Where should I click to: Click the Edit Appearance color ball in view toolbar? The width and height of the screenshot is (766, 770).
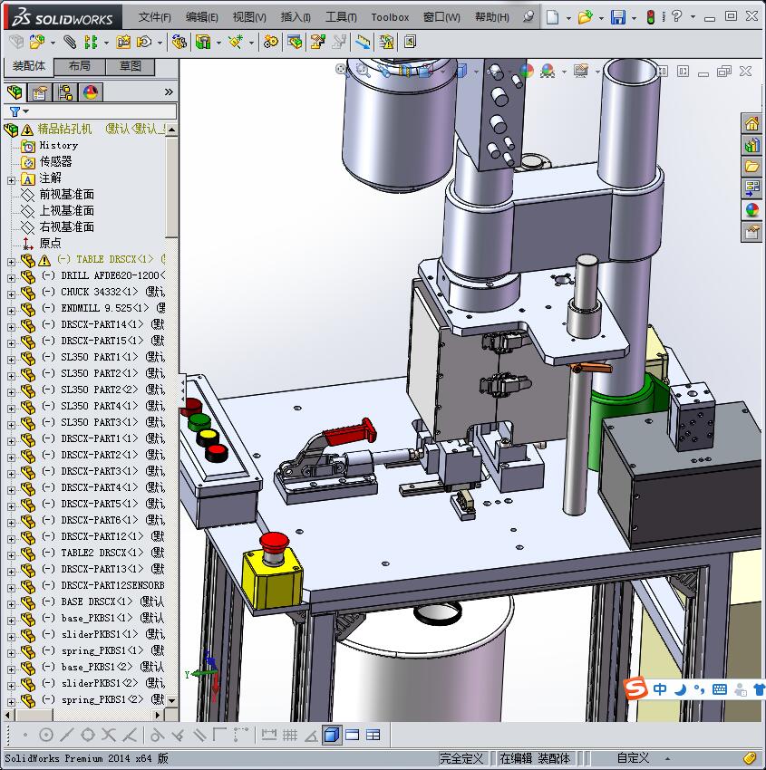pyautogui.click(x=526, y=72)
